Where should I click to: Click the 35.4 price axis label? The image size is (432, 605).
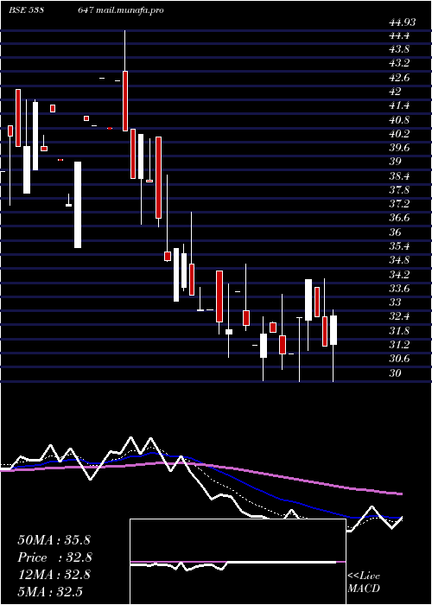399,246
